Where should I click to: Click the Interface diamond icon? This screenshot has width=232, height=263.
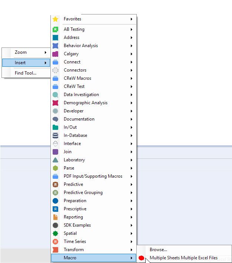pos(55,144)
